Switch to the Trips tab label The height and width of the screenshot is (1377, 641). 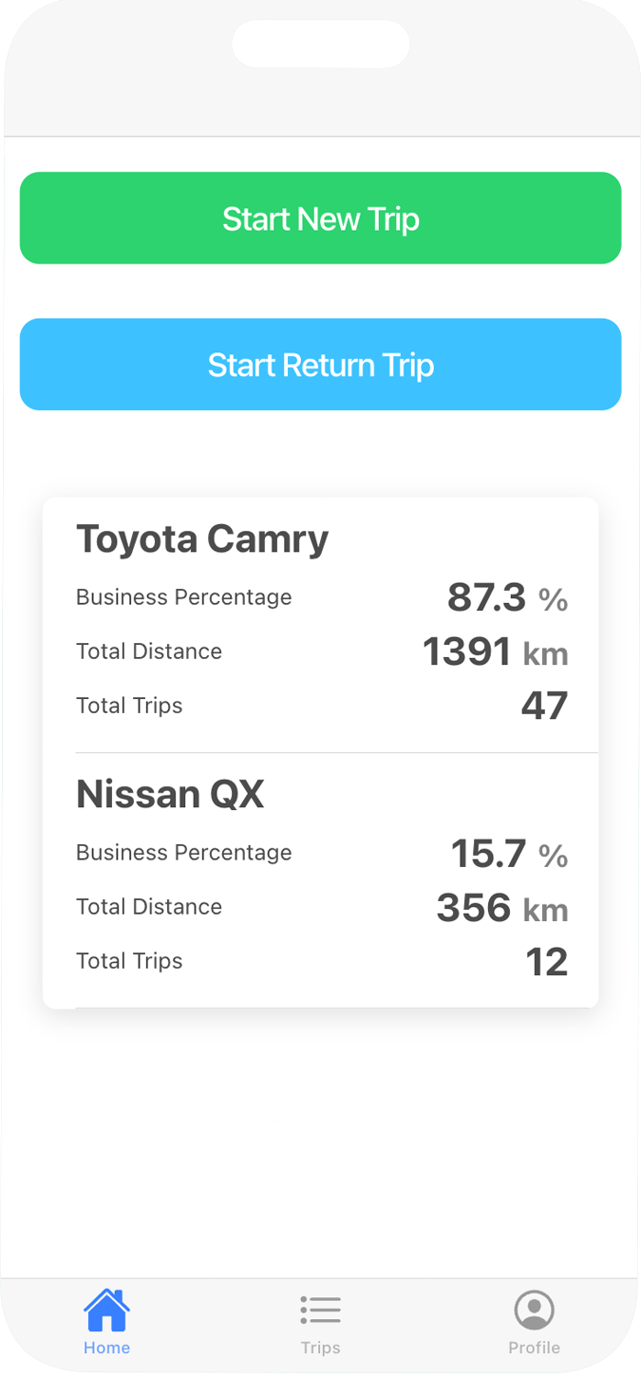point(320,1348)
